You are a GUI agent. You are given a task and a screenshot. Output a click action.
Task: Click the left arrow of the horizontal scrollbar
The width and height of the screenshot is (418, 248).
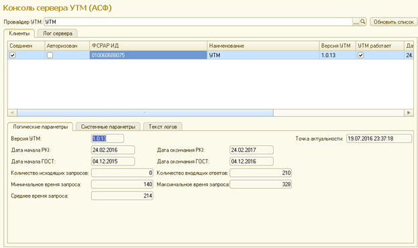click(12, 113)
